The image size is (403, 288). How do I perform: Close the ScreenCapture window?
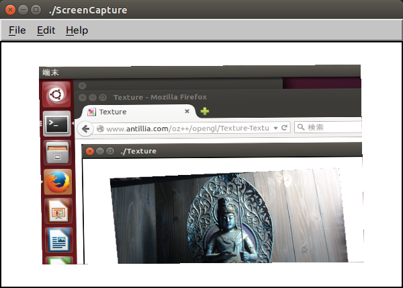click(10, 10)
